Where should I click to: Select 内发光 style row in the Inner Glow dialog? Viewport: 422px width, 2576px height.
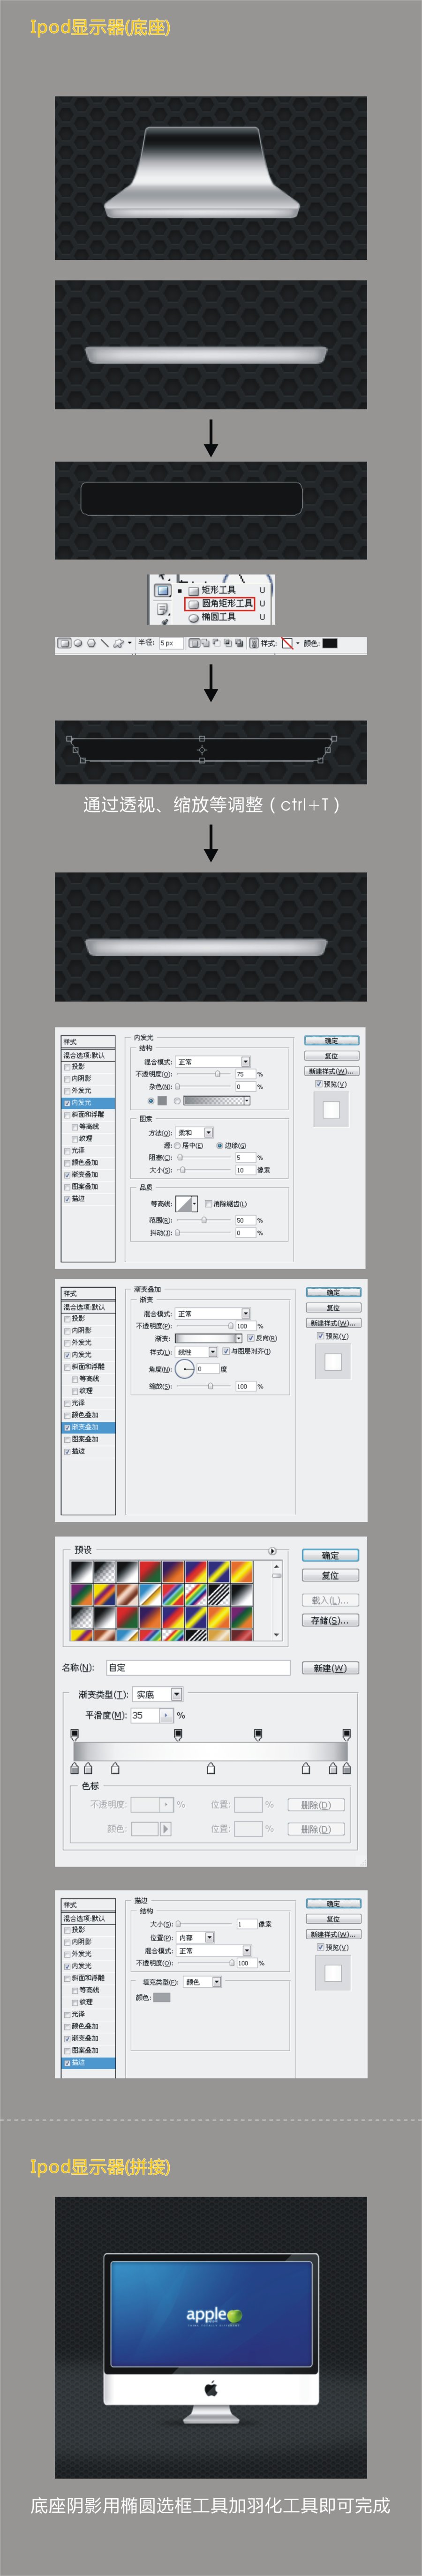[x=88, y=1103]
